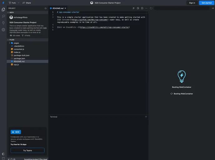Screen dimensions: 215x160
Task: Close the README.md tab
Action: click(65, 8)
